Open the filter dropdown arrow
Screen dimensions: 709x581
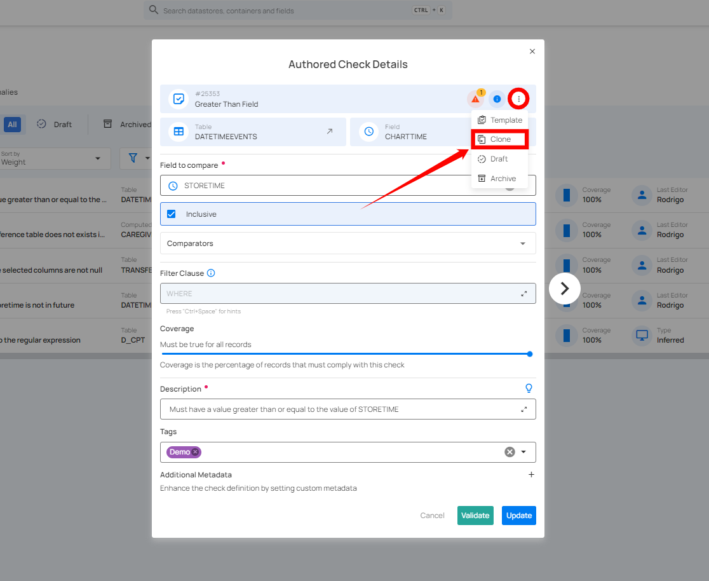click(x=147, y=158)
